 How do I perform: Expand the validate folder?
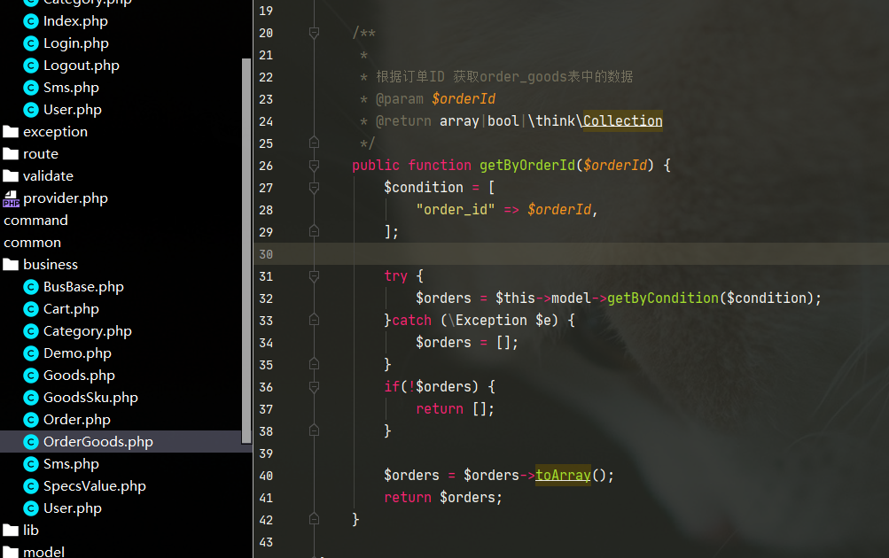coord(48,176)
